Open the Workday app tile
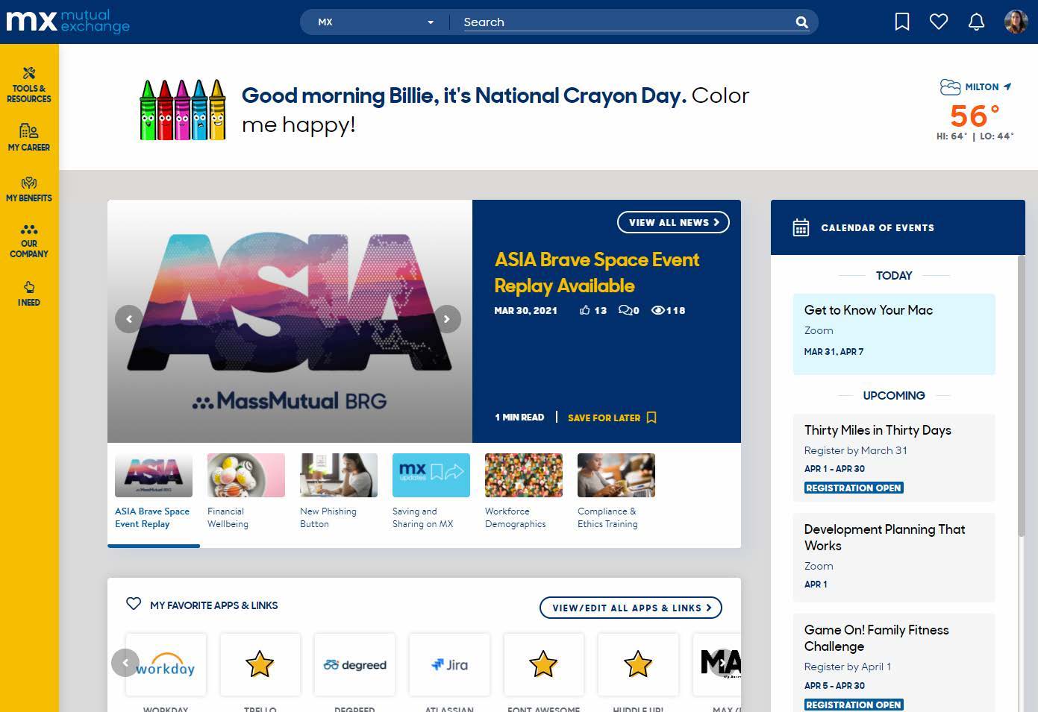 166,664
